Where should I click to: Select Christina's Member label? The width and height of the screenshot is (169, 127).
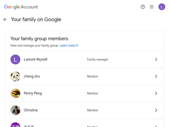pos(93,110)
